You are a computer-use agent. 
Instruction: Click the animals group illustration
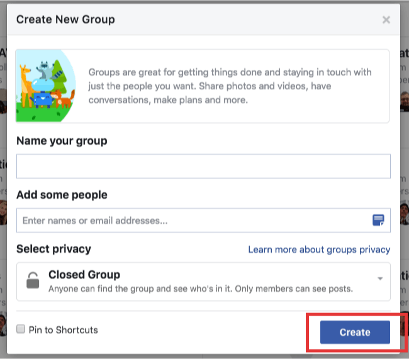click(46, 86)
